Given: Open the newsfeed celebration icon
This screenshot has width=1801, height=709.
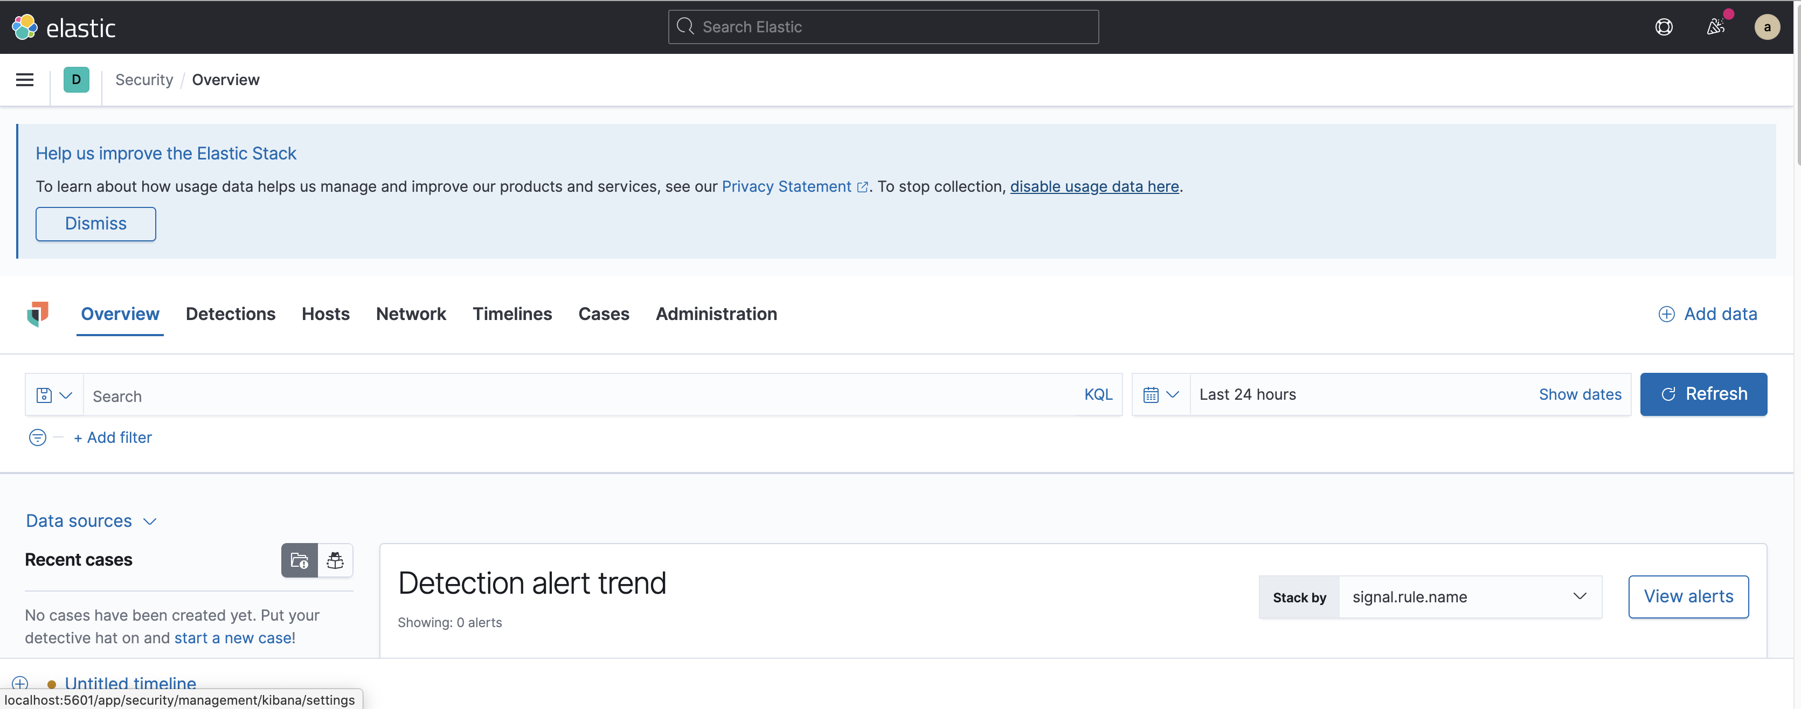Looking at the screenshot, I should point(1715,27).
